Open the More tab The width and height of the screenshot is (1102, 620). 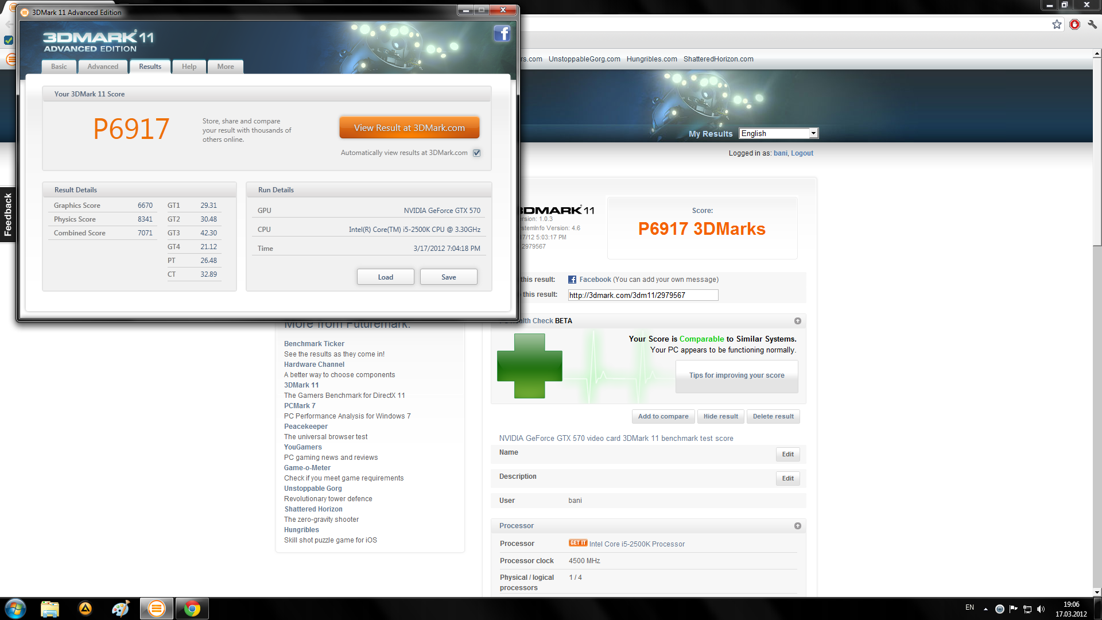226,67
